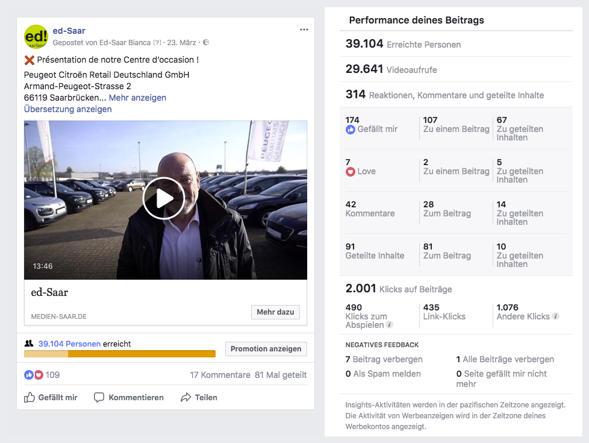
Task: Click 67 Zu geteilten Inhalten likes cell
Action: tap(520, 129)
